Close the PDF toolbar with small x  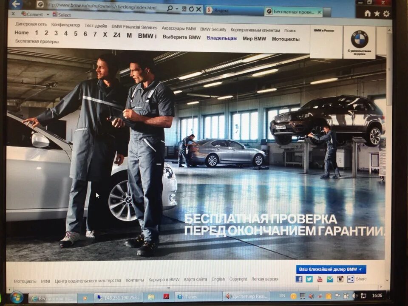tap(13, 13)
